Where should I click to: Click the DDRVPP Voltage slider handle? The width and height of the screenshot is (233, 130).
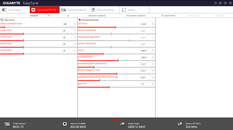pyautogui.click(x=116, y=74)
